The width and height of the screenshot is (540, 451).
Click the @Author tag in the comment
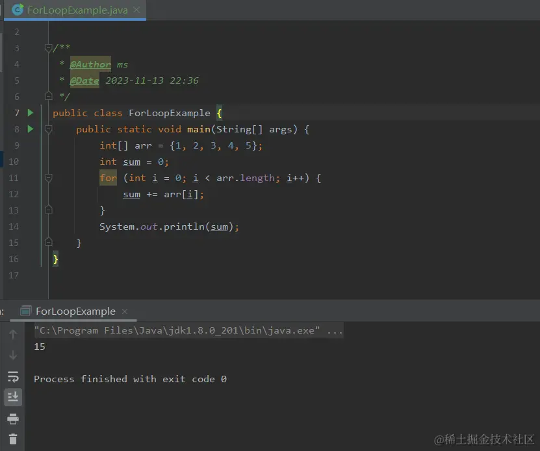[90, 64]
